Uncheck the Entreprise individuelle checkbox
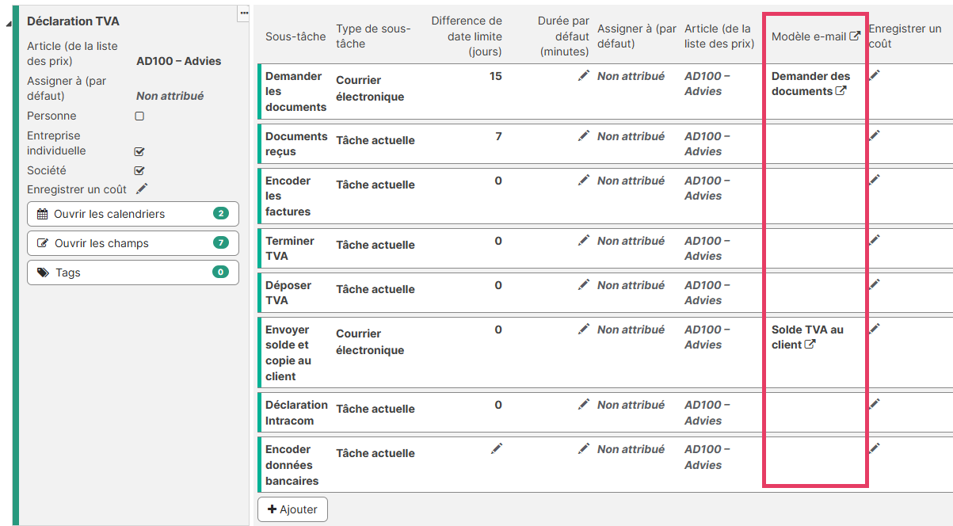This screenshot has height=526, width=953. point(139,151)
